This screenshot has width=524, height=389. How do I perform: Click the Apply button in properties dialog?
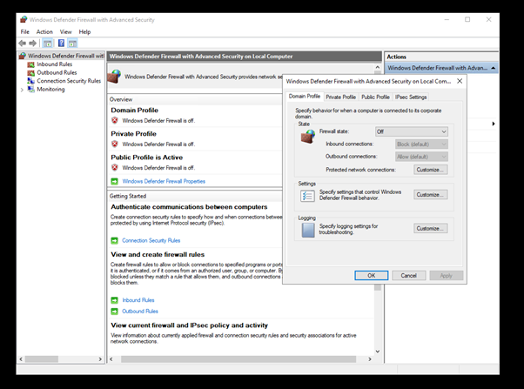tap(447, 275)
